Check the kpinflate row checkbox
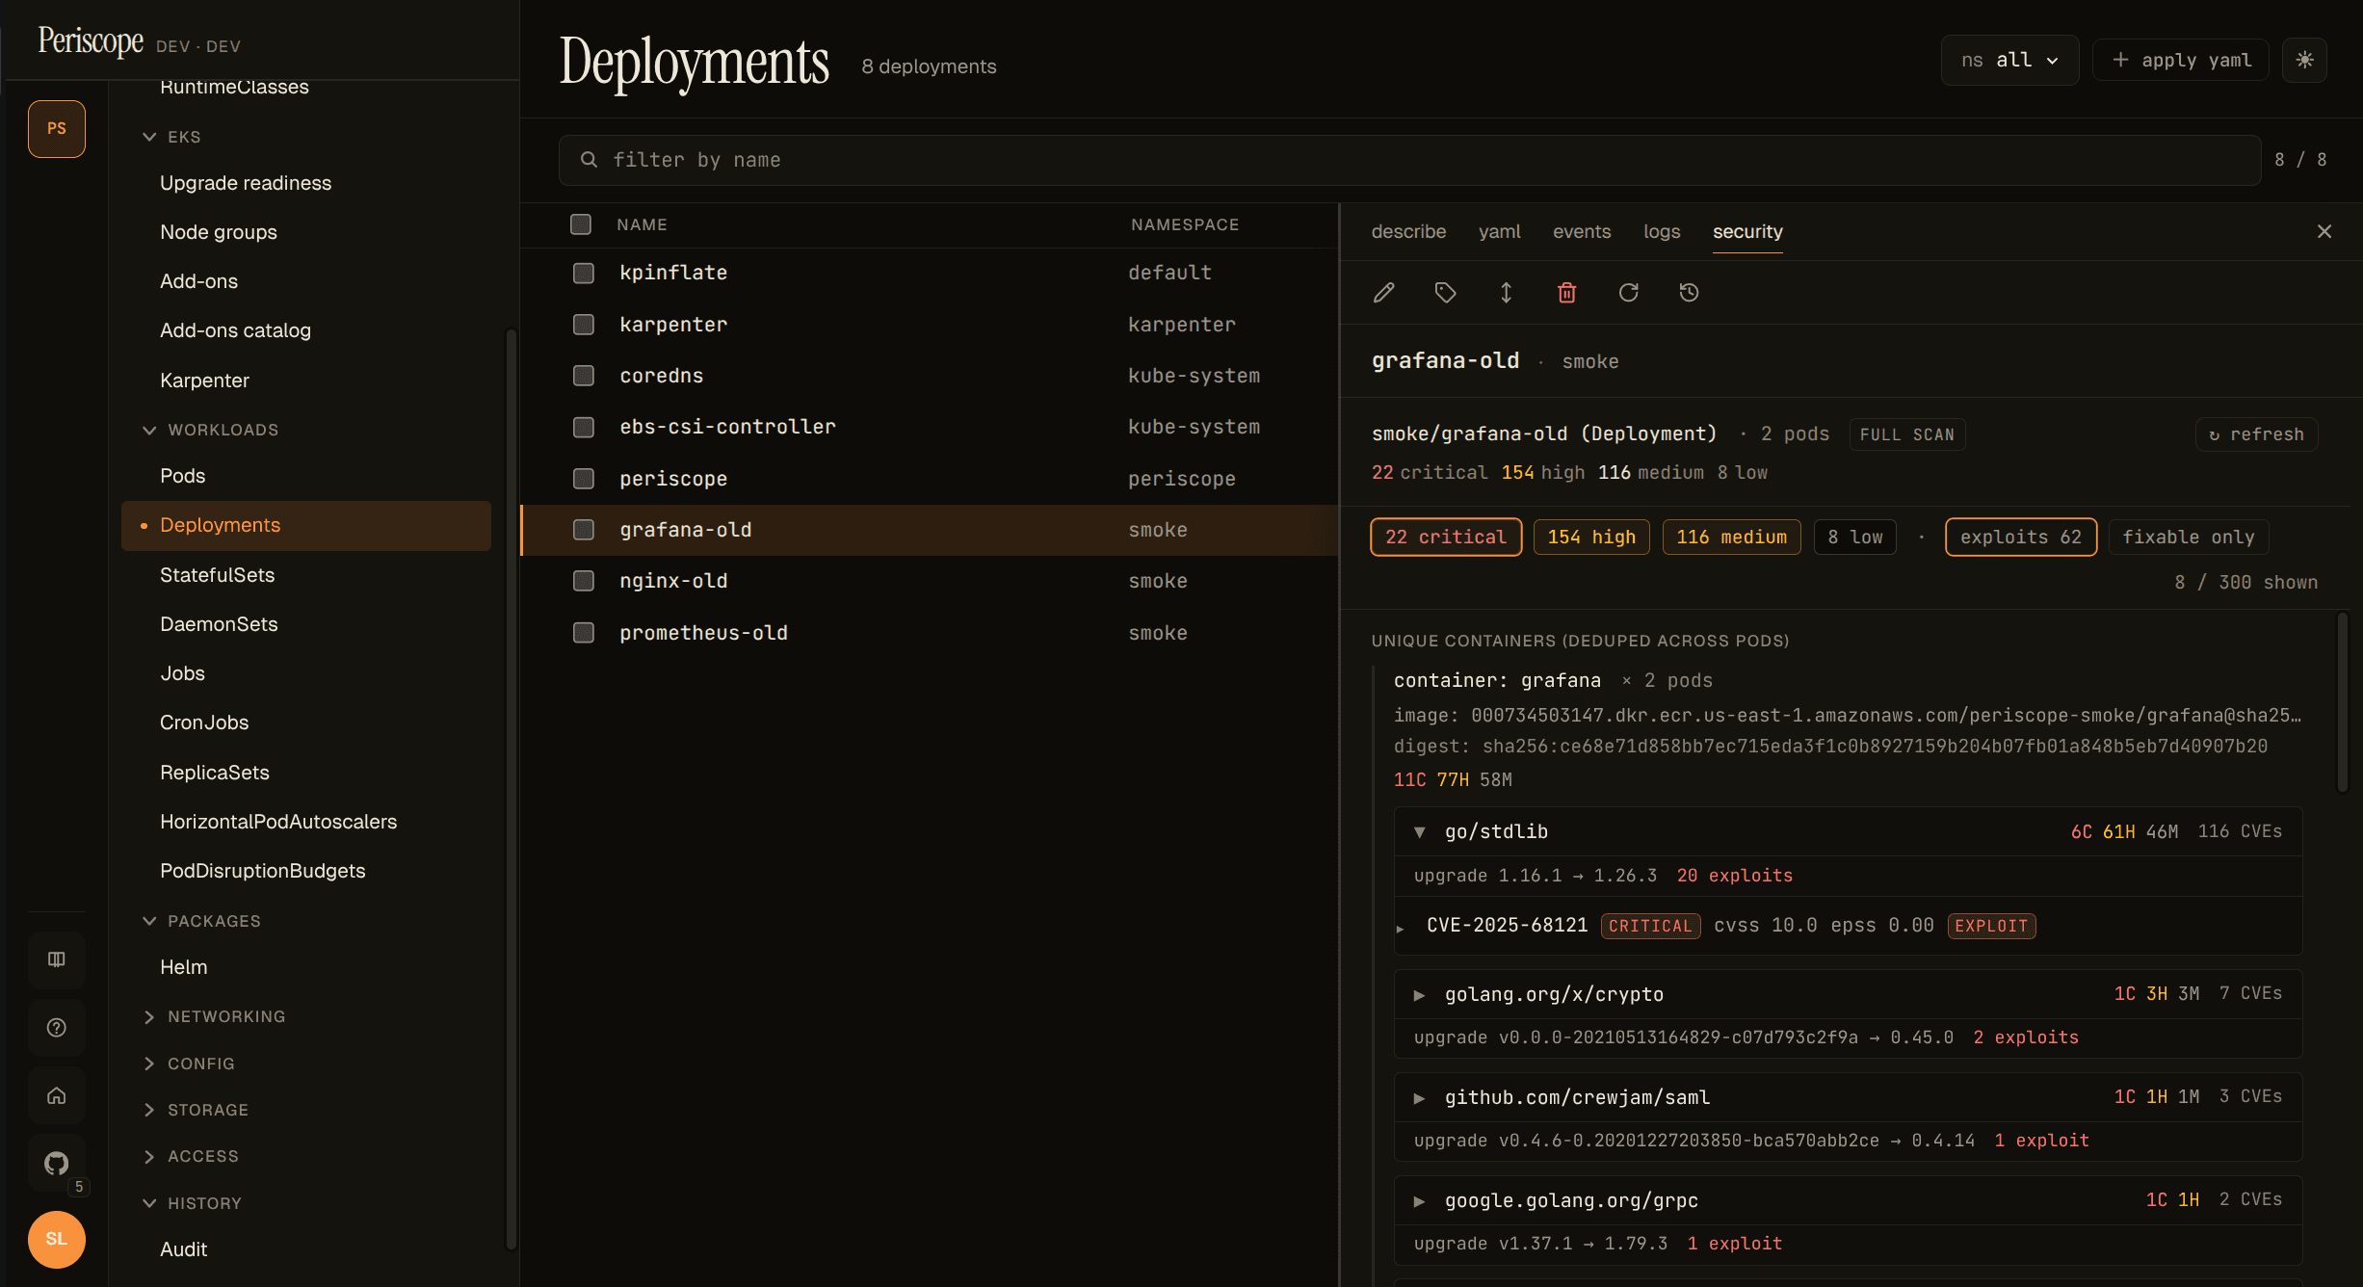Viewport: 2363px width, 1287px height. click(x=584, y=274)
